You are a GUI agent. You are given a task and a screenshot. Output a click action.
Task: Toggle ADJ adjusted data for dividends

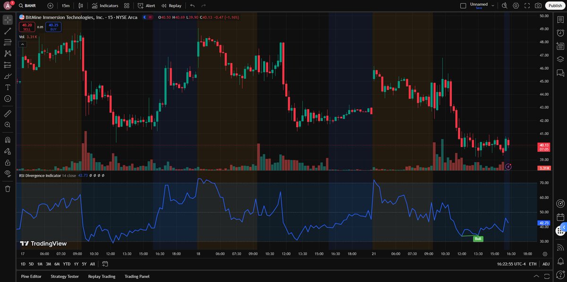546,264
